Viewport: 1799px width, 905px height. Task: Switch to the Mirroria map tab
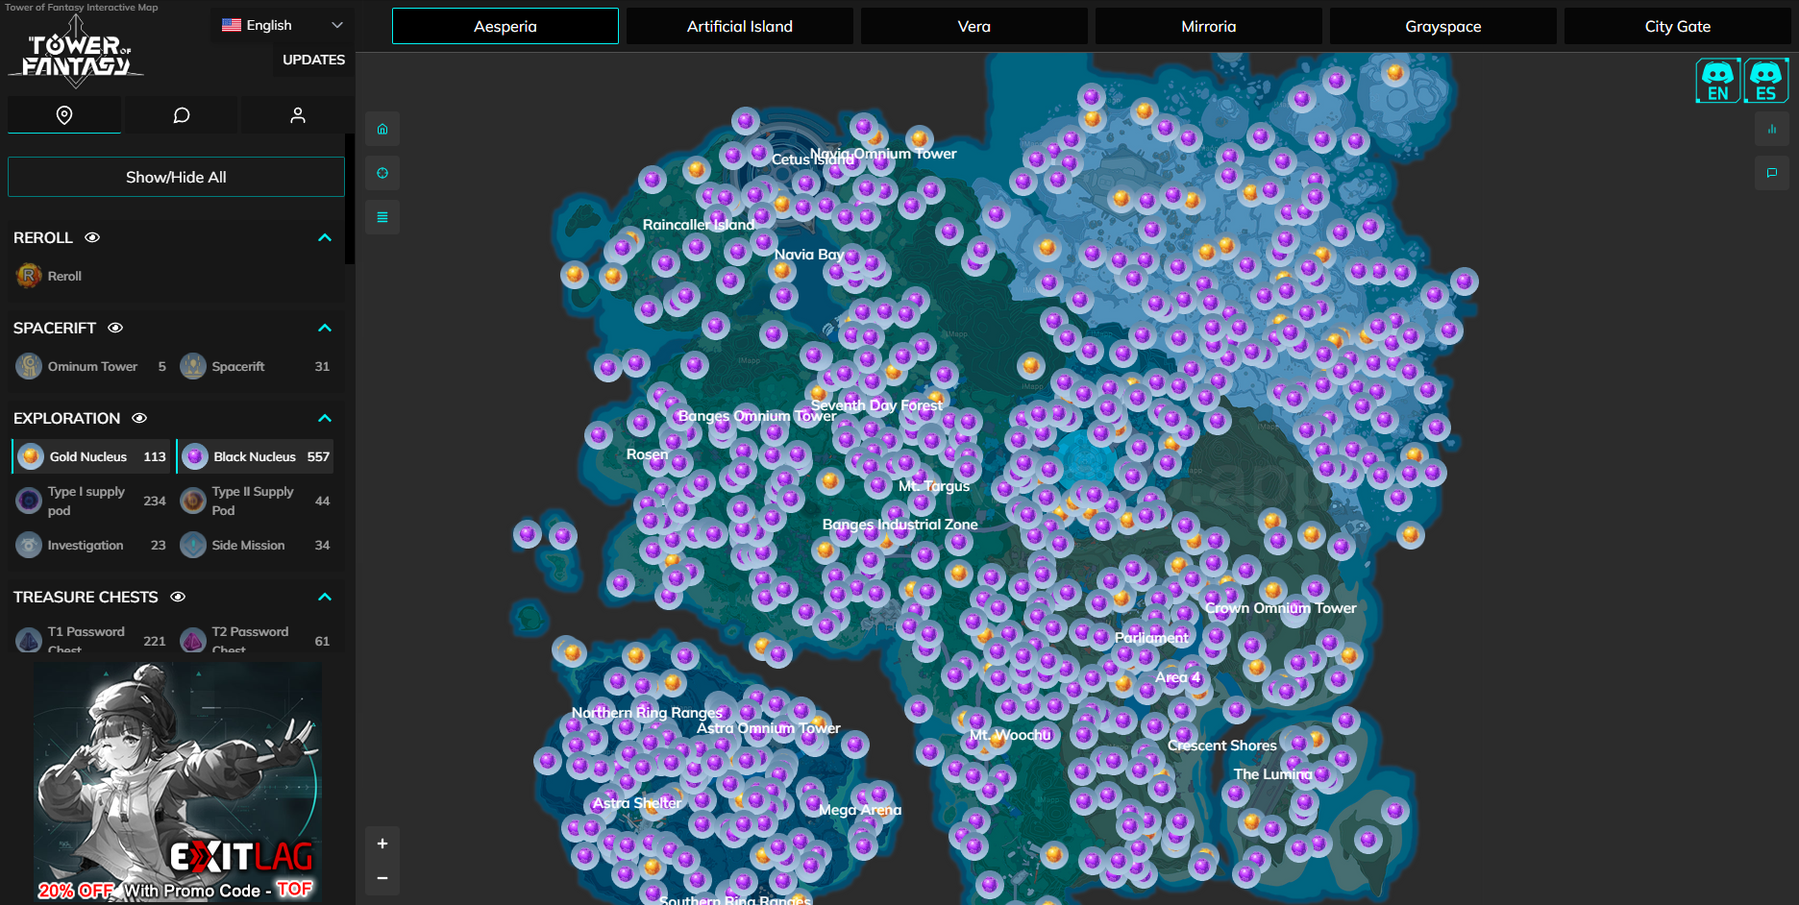1209,26
